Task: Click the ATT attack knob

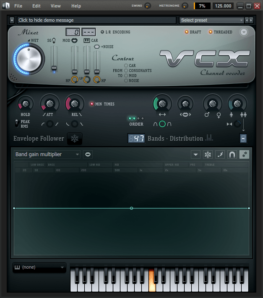Action: 49,104
